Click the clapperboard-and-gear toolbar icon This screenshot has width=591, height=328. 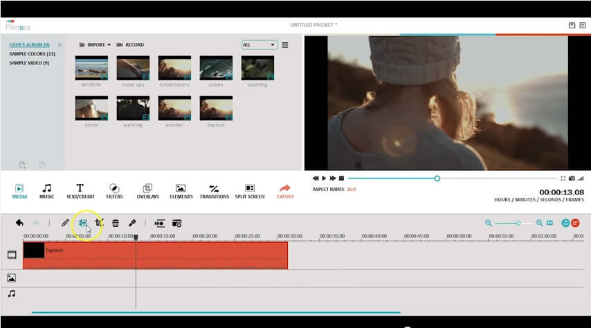click(x=176, y=224)
